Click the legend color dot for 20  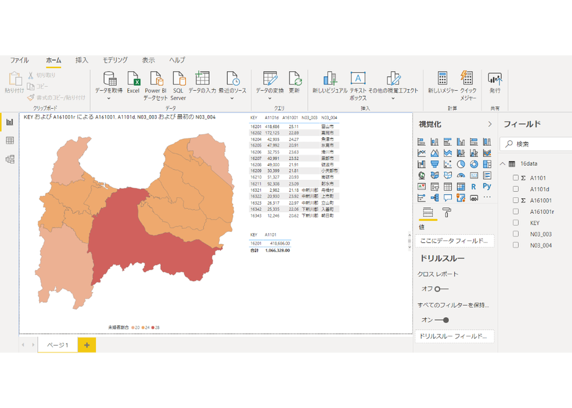point(133,328)
